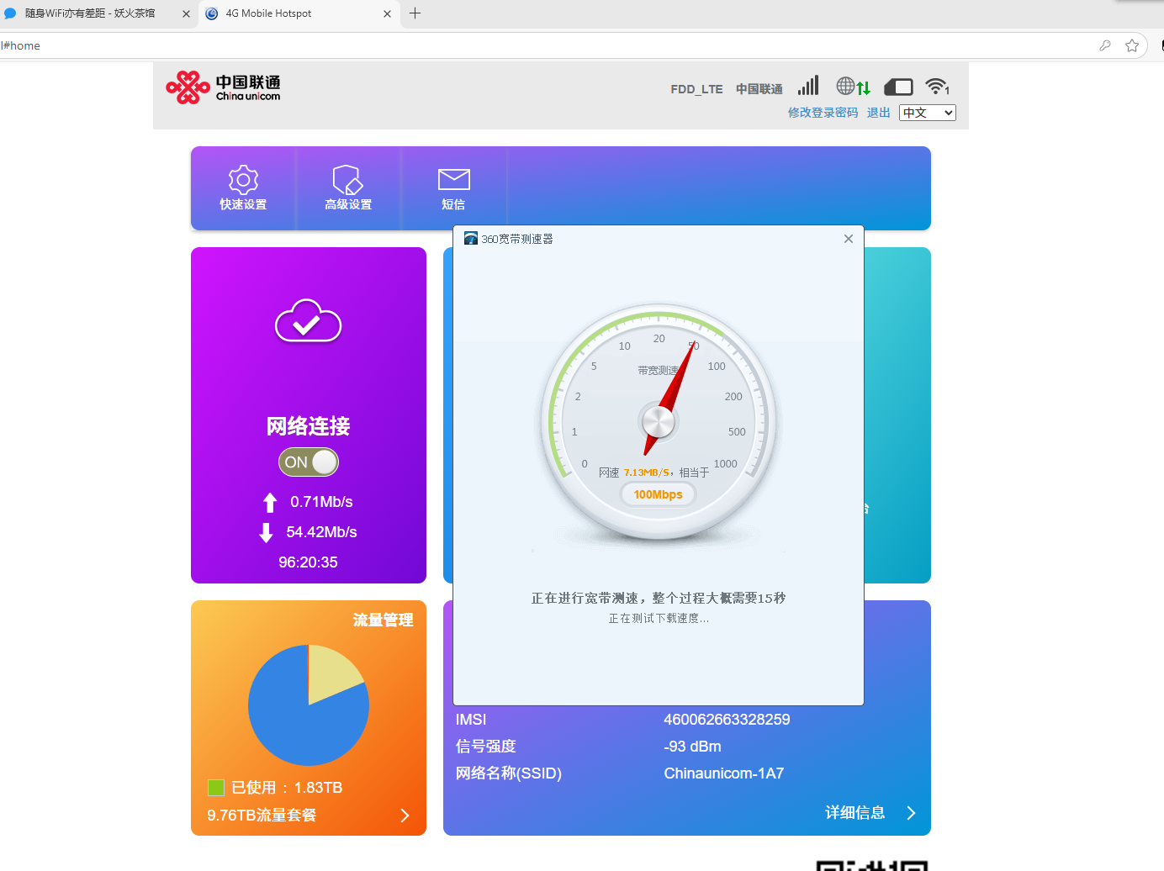Click the speedometer needle hub
The width and height of the screenshot is (1164, 871).
coord(659,421)
